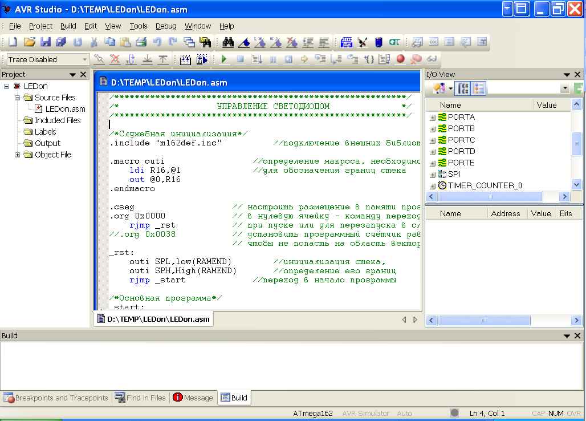This screenshot has height=421, width=586.
Task: Expand the PORTA register group
Action: (x=433, y=118)
